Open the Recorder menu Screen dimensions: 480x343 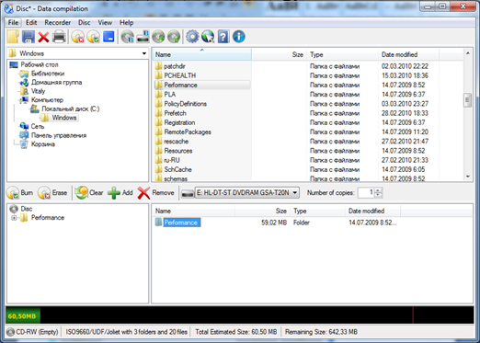(58, 23)
